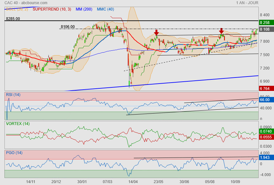The image size is (274, 185).
Task: Click the PGO 1.943 value tag
Action: pyautogui.click(x=265, y=158)
